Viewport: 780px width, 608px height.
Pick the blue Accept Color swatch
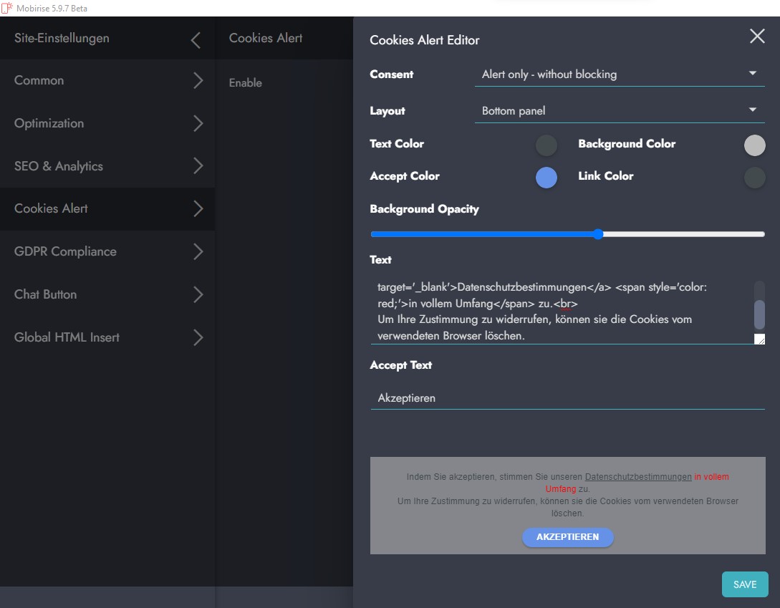pos(547,178)
